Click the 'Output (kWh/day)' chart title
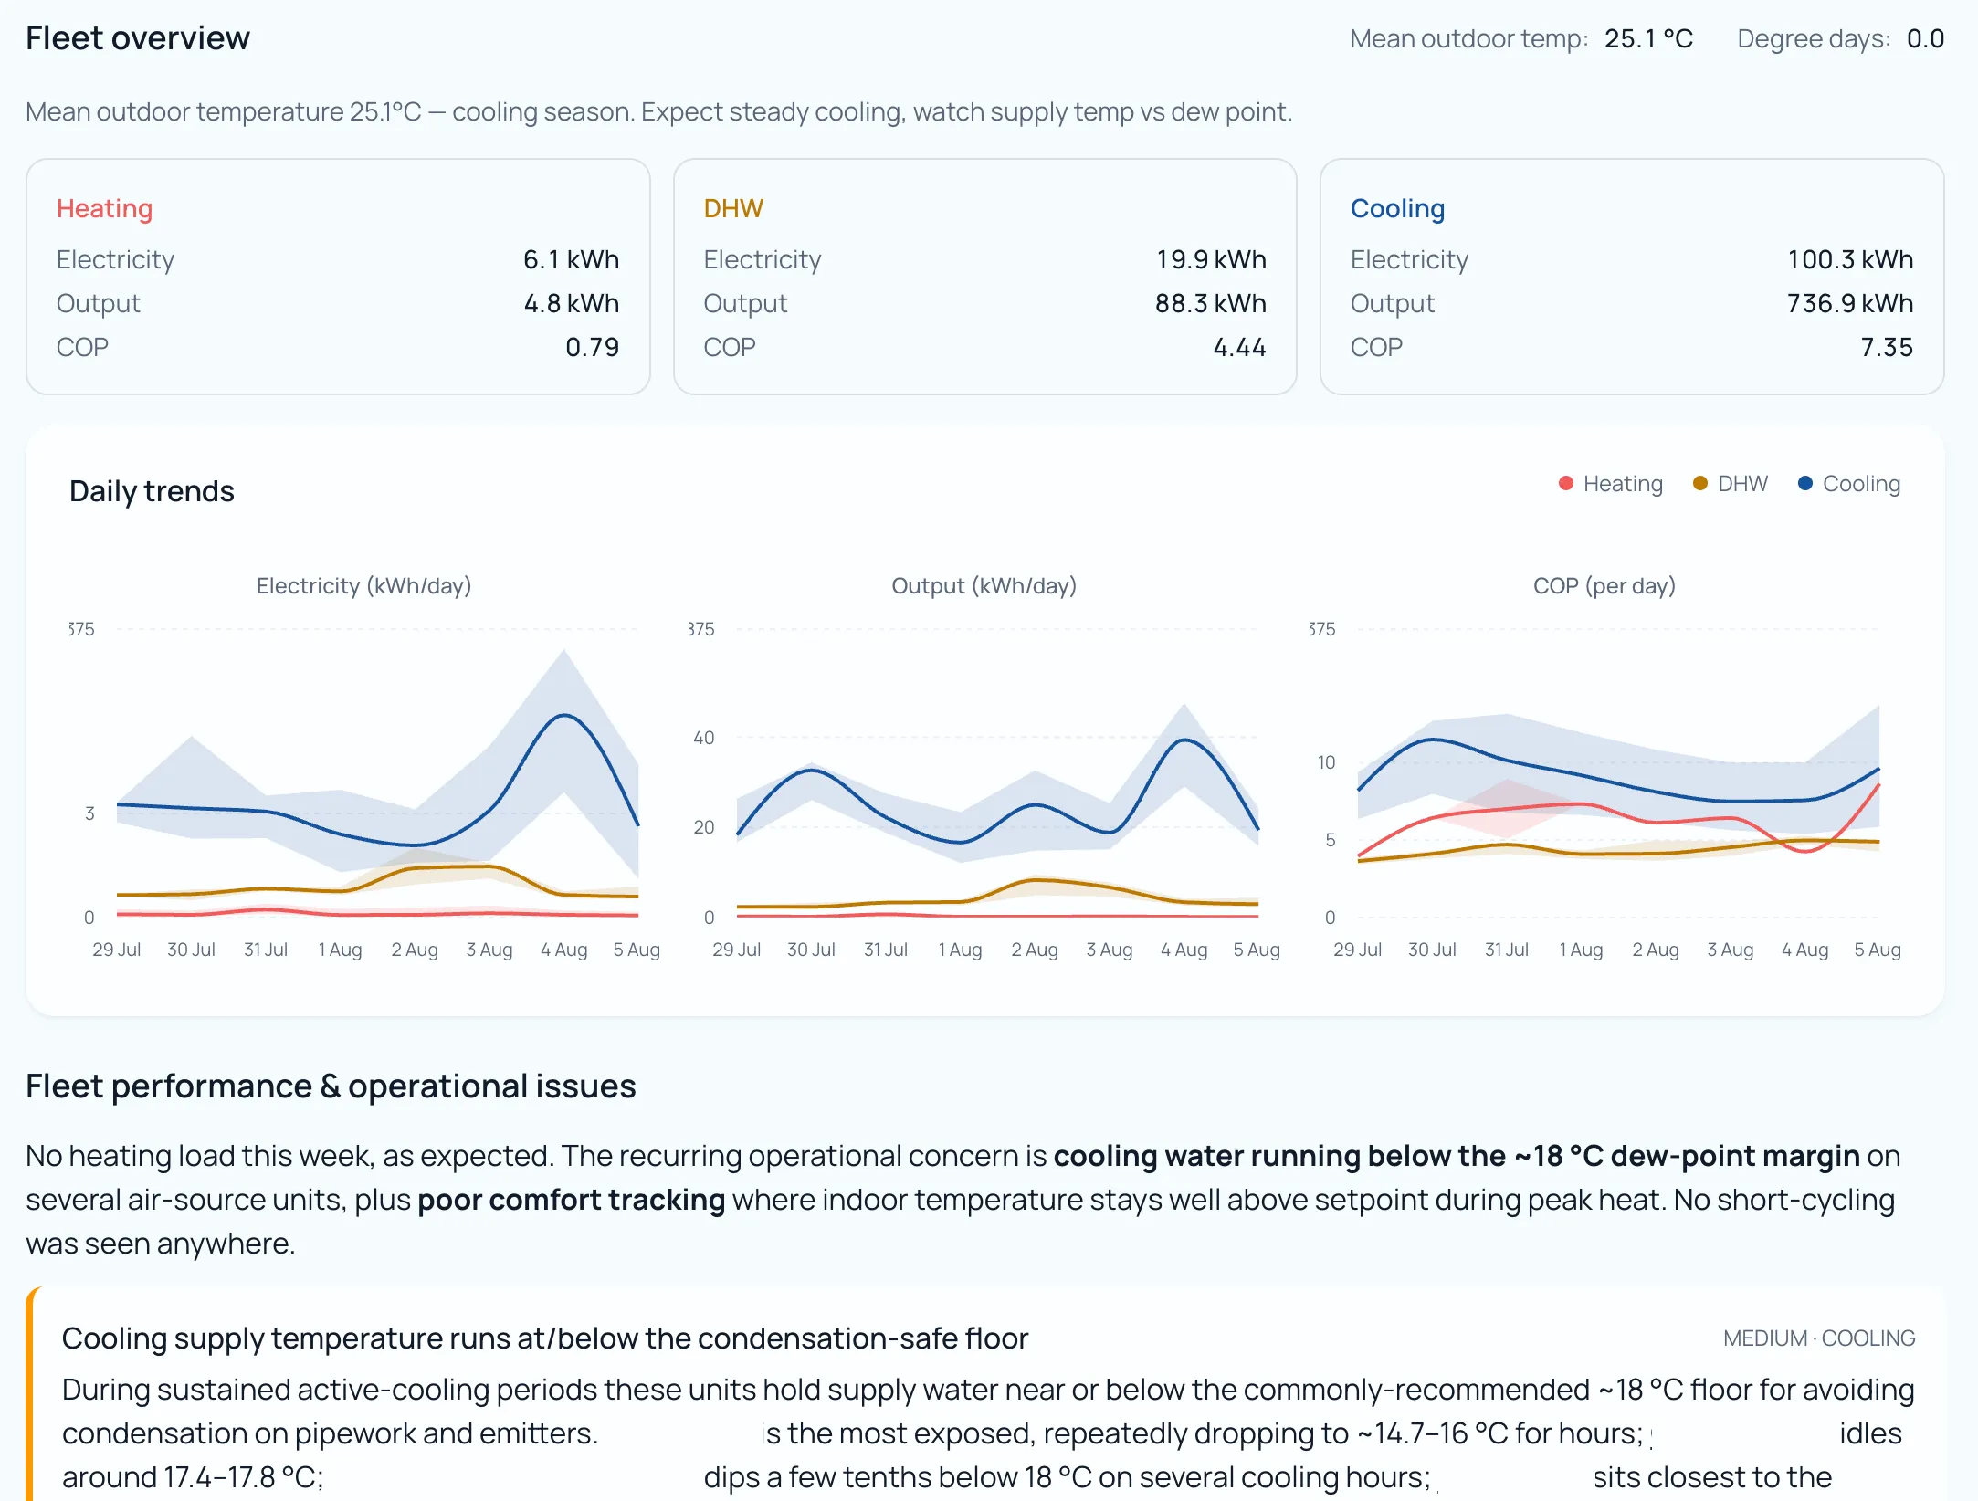This screenshot has width=1978, height=1501. click(984, 585)
